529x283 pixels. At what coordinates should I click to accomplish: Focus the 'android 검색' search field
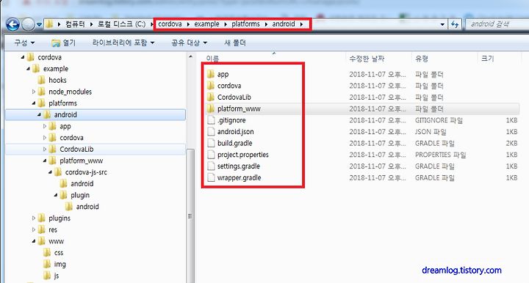point(497,24)
